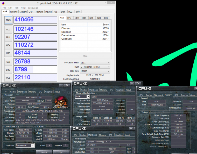
Task: Open the Tab menu in CrystalMark
Action: (x=16, y=8)
